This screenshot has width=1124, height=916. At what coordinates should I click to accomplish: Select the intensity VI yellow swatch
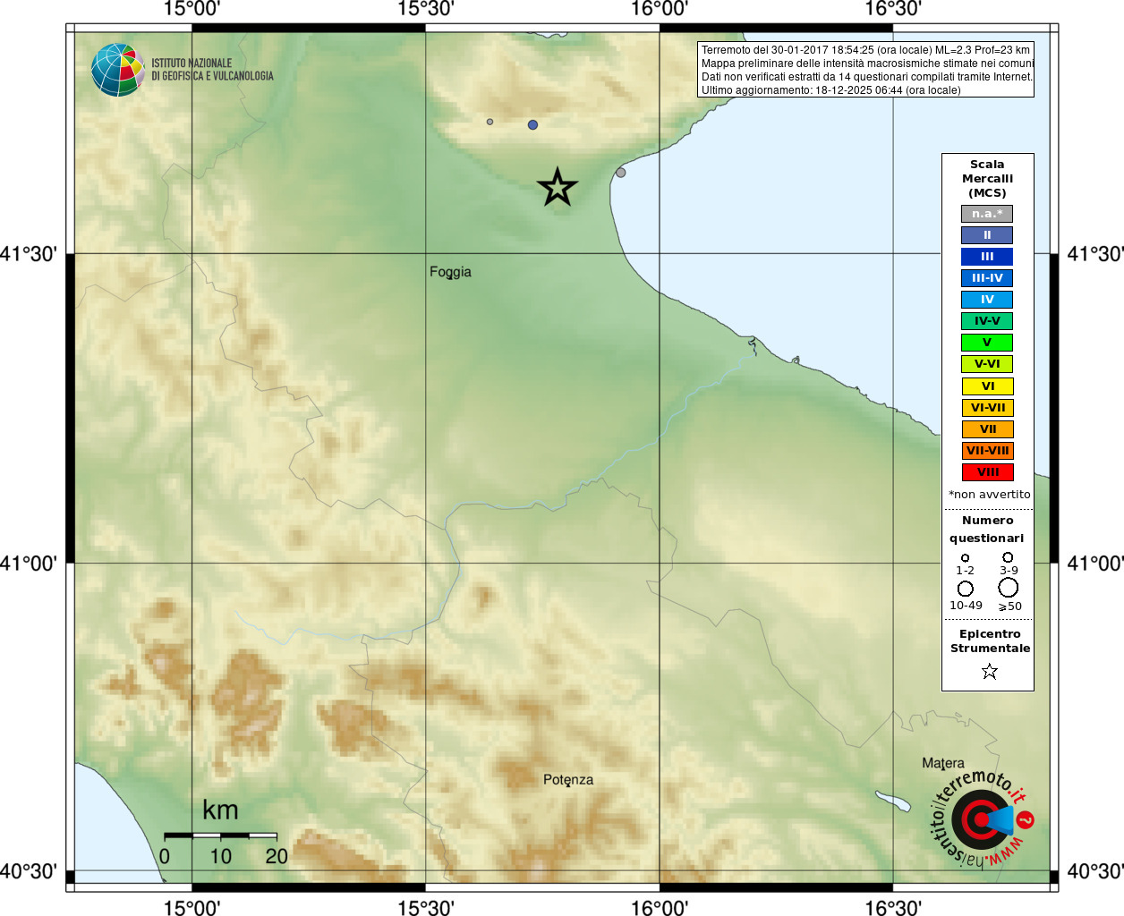987,386
